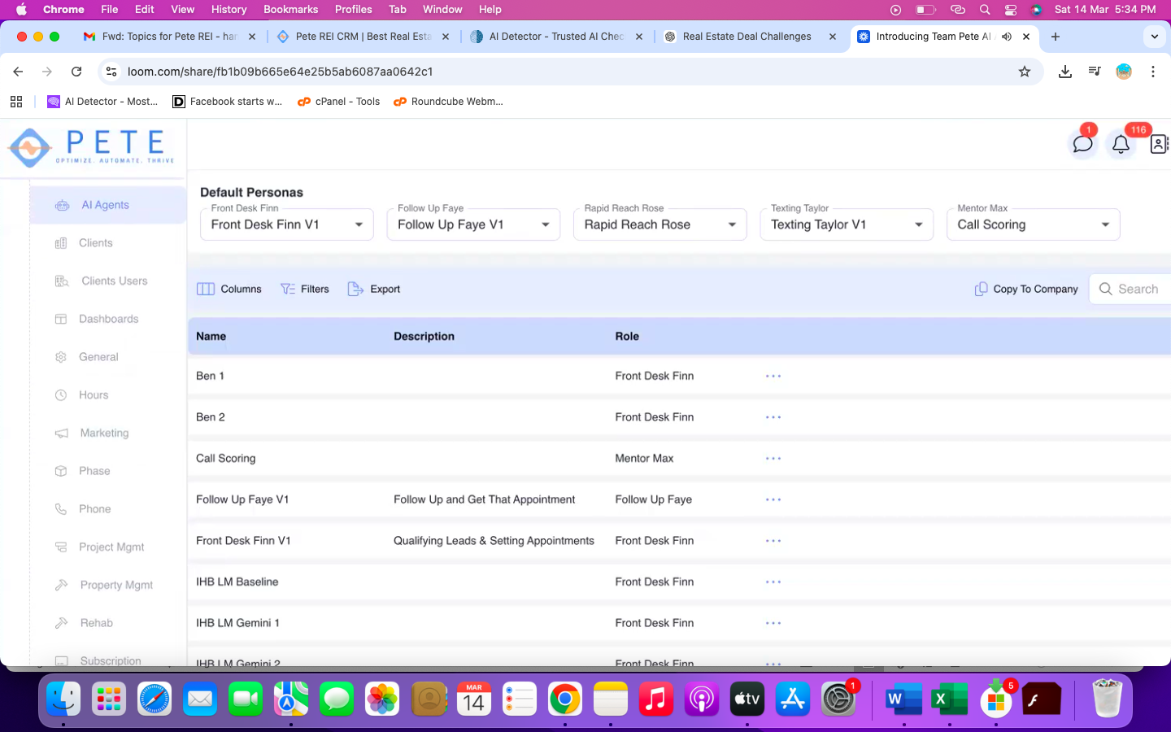Switch to the Pete REI CRM tab

[x=363, y=37]
